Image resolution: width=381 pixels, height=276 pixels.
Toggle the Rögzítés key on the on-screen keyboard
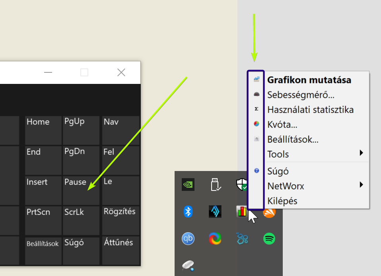pyautogui.click(x=121, y=220)
